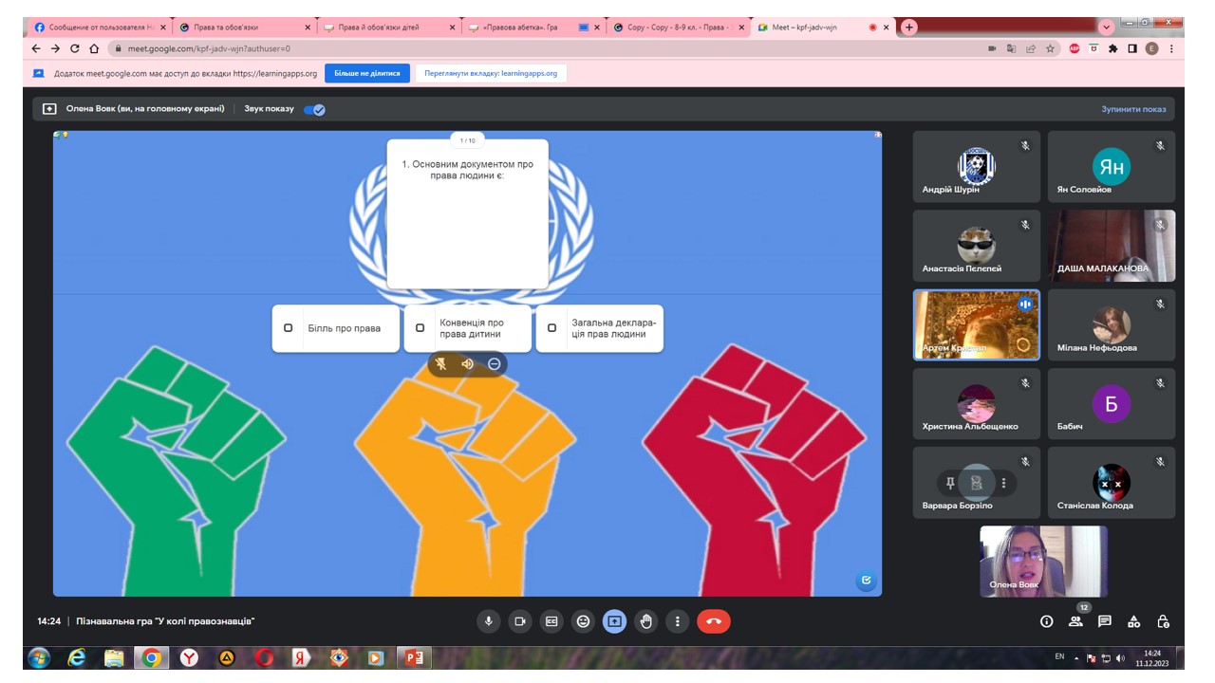
Task: Select 'Загальна декларація прав людини' checkbox
Action: pos(551,328)
